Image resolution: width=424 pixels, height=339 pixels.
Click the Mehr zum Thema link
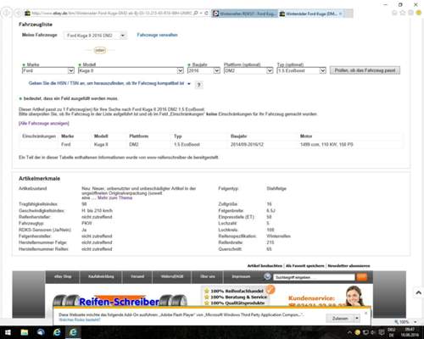[x=114, y=197]
